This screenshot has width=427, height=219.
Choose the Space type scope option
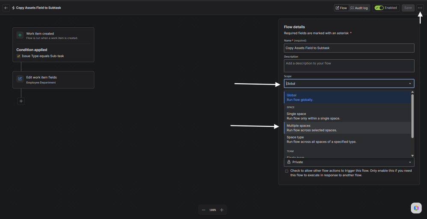click(x=347, y=140)
